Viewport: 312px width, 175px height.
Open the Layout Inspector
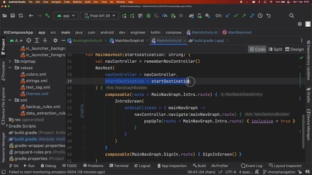(x=285, y=166)
